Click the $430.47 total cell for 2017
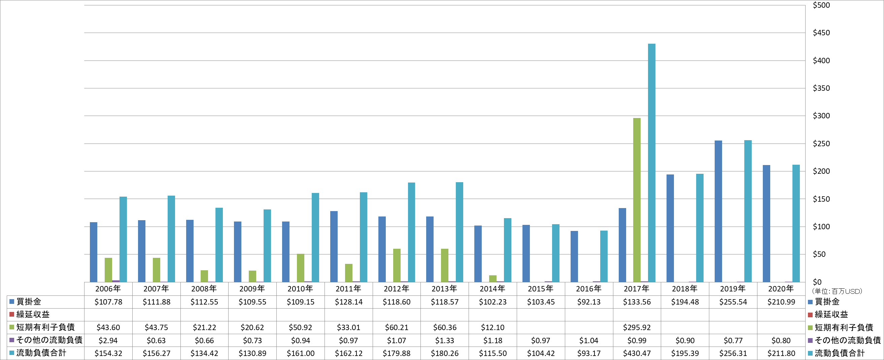 pos(637,353)
